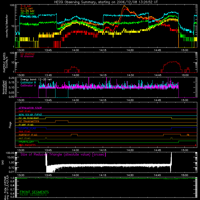
Task: Click the Normalized modulation axis label
Action: (5, 87)
